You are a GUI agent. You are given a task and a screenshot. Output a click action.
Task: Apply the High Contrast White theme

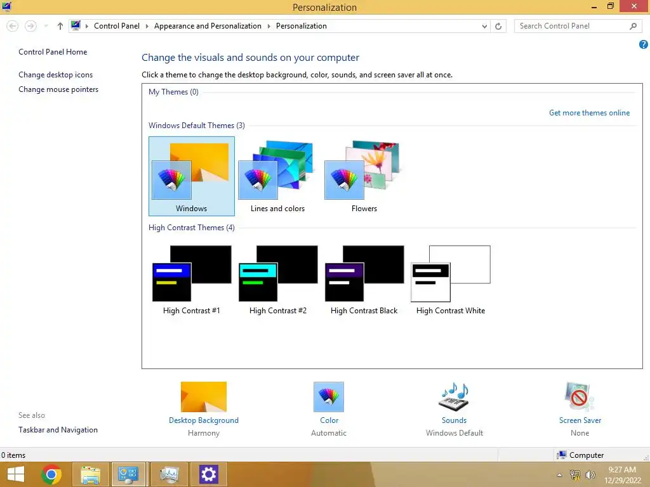click(x=451, y=280)
